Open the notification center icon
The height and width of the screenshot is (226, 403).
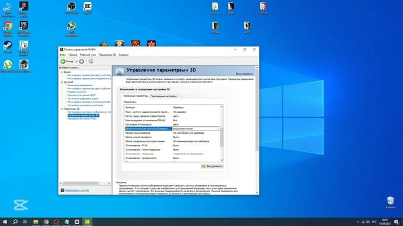coord(397,222)
